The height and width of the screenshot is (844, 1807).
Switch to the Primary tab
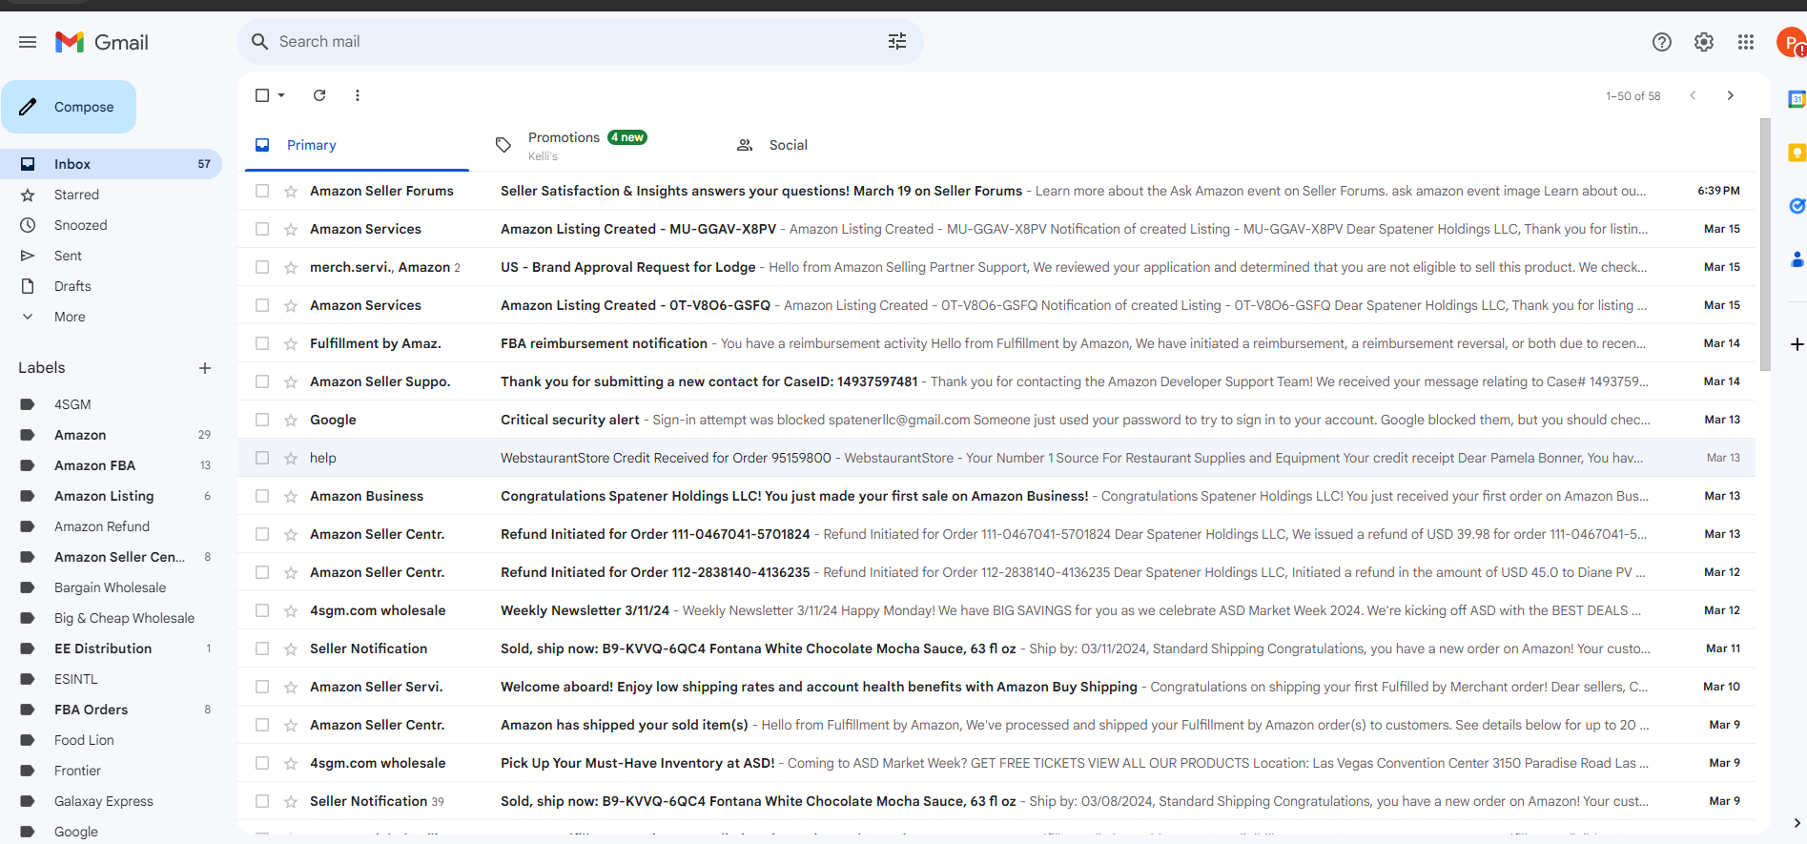point(357,145)
